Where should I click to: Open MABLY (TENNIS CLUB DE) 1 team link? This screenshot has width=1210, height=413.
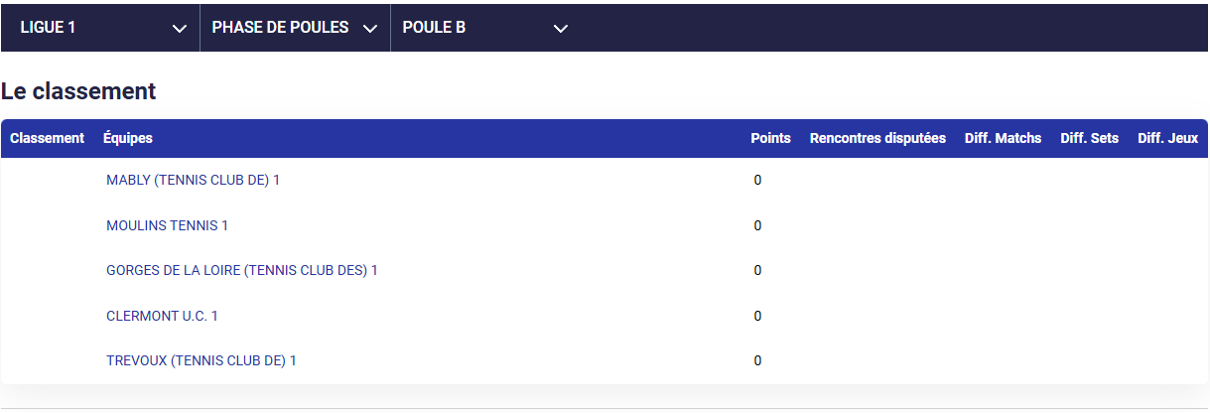click(193, 181)
